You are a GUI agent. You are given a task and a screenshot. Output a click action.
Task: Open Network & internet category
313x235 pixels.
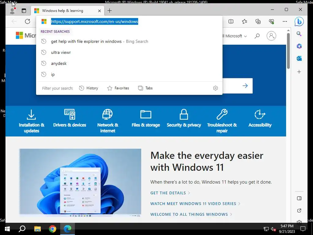point(108,121)
